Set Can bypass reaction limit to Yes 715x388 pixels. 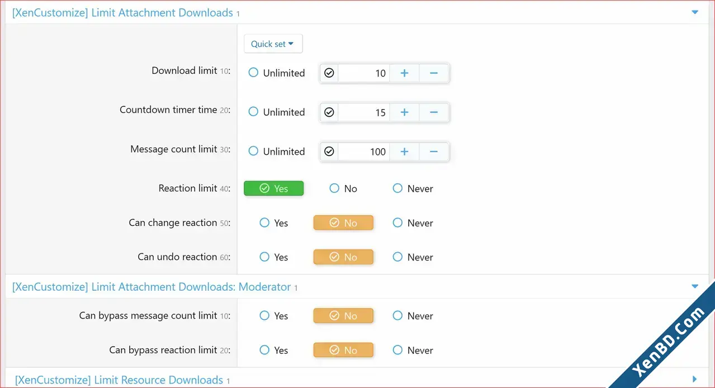click(x=274, y=351)
